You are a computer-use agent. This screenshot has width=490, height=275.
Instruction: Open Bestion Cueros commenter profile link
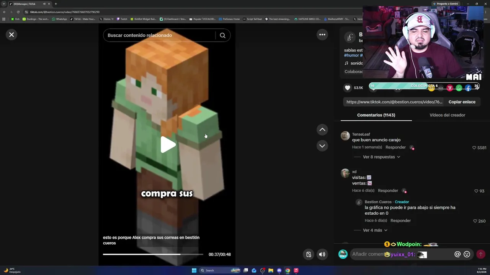(x=378, y=202)
